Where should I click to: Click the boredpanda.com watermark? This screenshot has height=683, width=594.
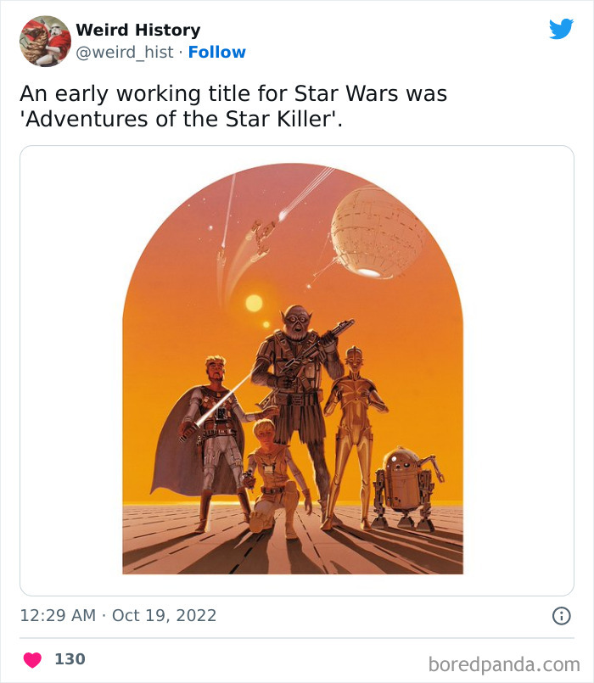coord(505,663)
